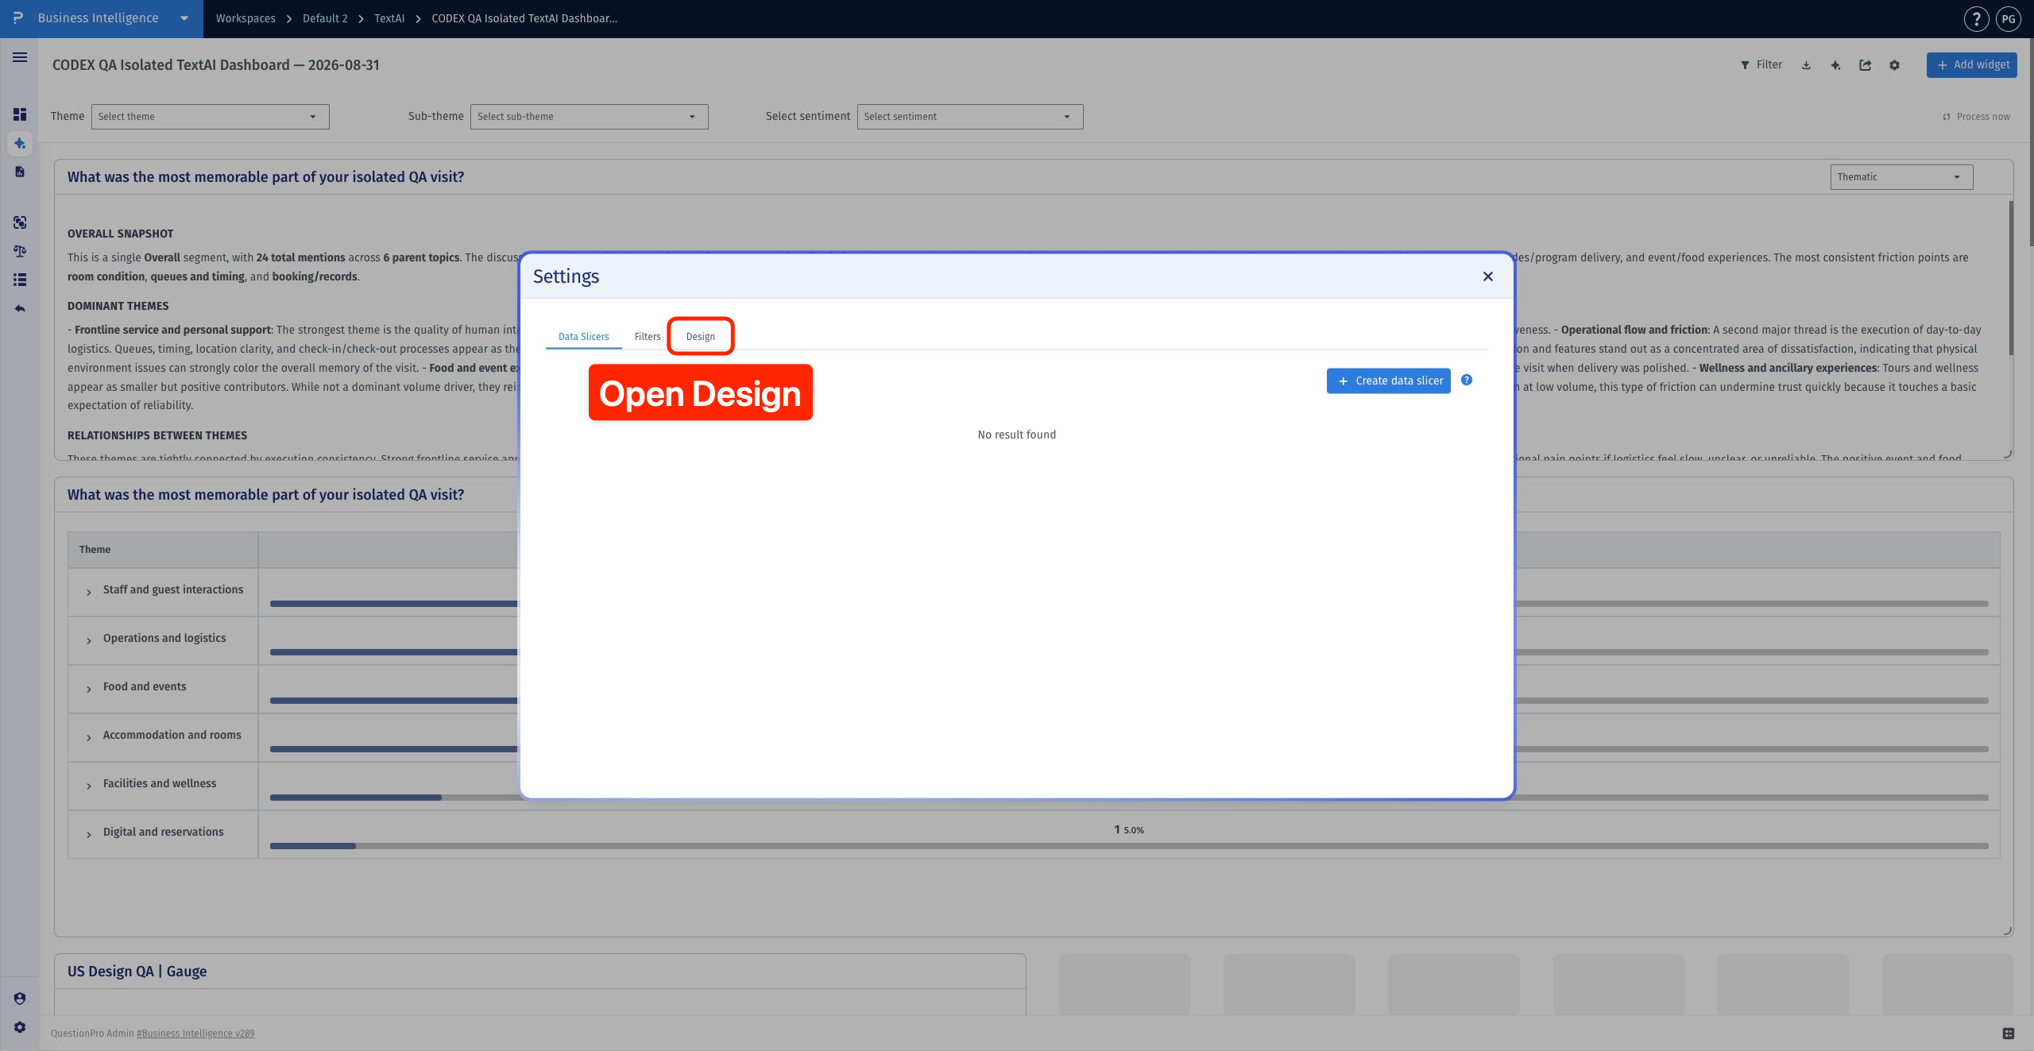Click the AI sparkle toolbar icon
The height and width of the screenshot is (1051, 2034).
[x=1835, y=65]
